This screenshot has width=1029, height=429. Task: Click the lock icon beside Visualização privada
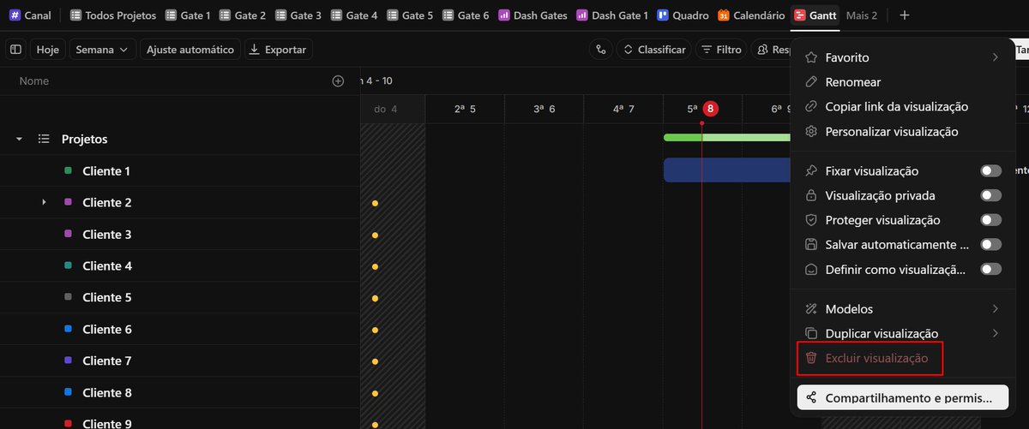tap(811, 195)
